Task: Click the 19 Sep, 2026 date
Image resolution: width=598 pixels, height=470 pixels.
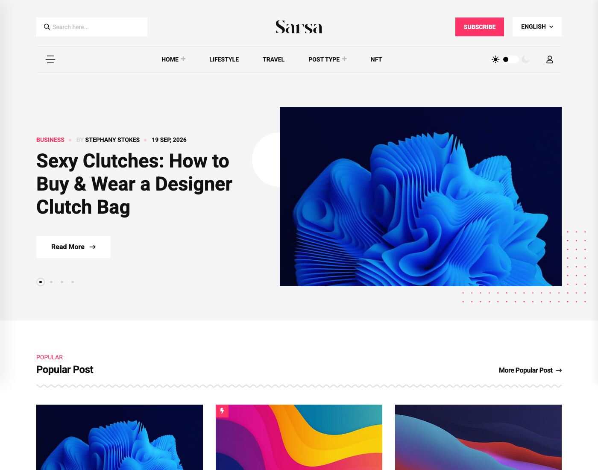Action: click(169, 140)
